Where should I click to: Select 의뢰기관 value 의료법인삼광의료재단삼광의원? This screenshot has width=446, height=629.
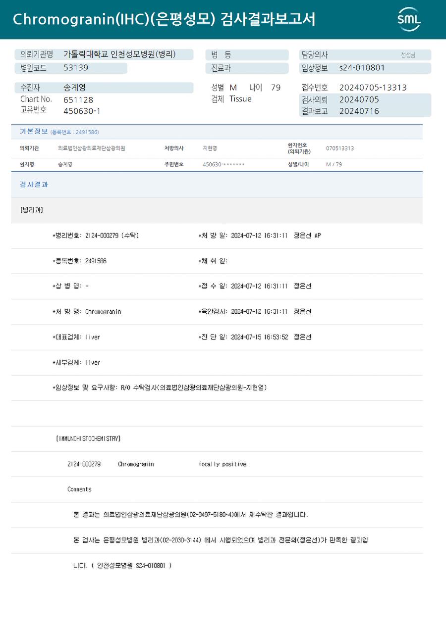click(92, 148)
